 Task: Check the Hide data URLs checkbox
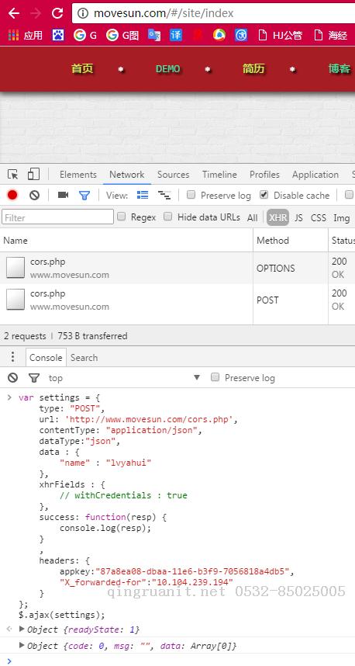click(168, 217)
